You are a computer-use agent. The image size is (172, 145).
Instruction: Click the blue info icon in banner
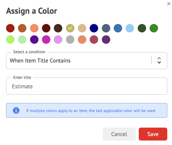tap(16, 110)
